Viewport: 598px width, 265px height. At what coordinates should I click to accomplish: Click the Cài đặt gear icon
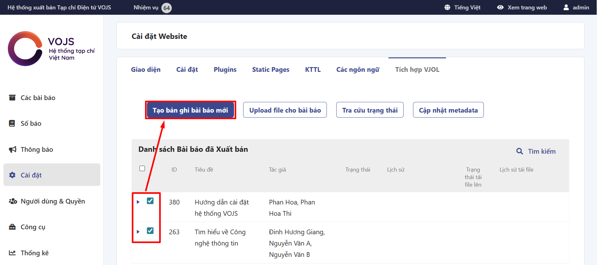(12, 175)
